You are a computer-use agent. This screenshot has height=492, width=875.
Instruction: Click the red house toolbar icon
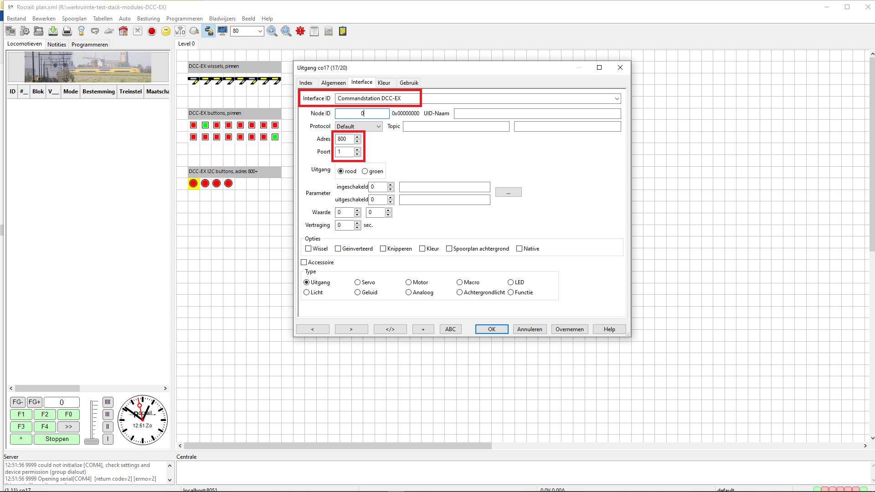[123, 31]
